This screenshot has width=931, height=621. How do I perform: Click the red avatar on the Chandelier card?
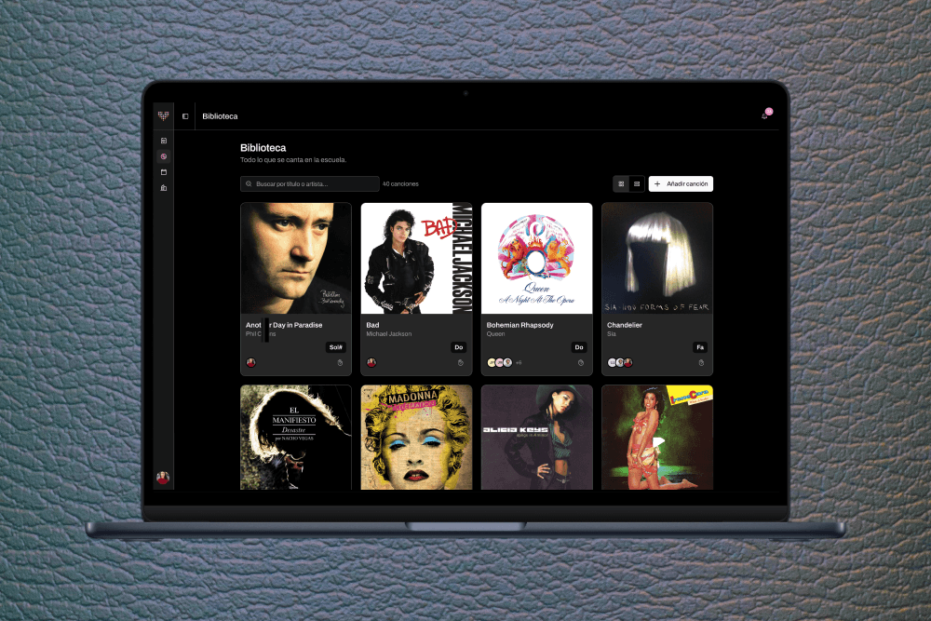pyautogui.click(x=628, y=363)
